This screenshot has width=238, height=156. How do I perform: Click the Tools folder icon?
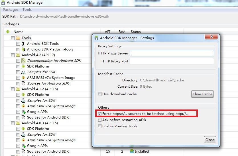click(18, 38)
